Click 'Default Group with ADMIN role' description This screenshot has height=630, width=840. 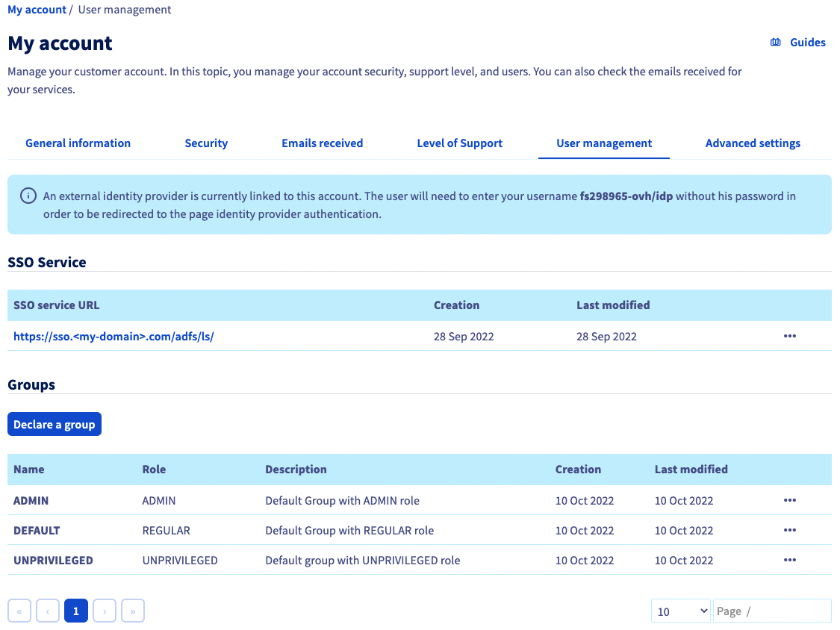(x=342, y=500)
